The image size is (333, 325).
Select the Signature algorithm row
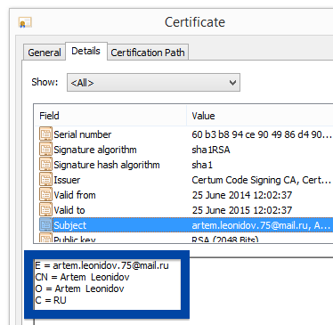pyautogui.click(x=183, y=150)
